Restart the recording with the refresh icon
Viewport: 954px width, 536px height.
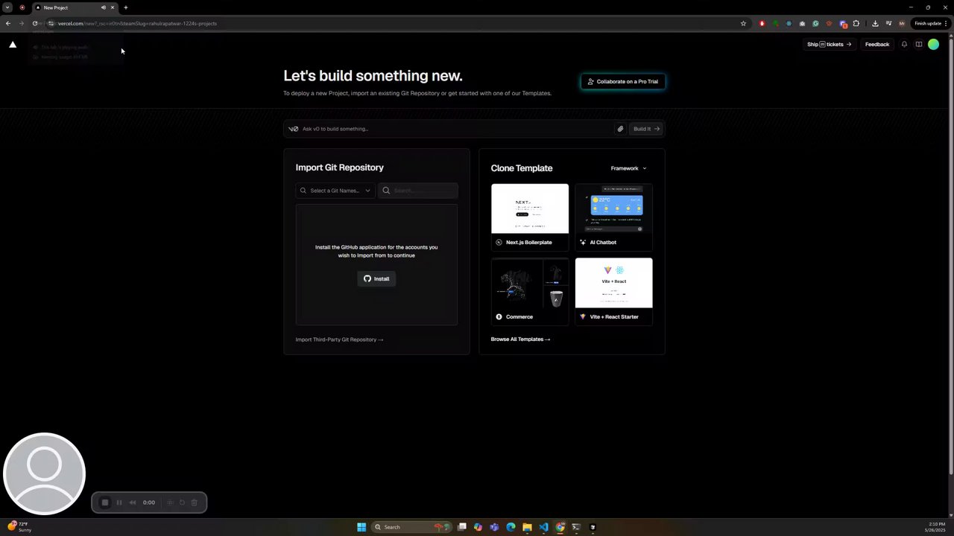(x=182, y=502)
